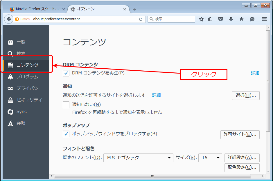273x181 pixels.
Task: Click the back navigation arrow
Action: pos(9,19)
